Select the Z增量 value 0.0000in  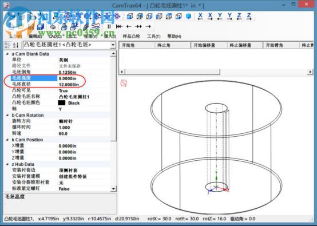click(x=68, y=158)
